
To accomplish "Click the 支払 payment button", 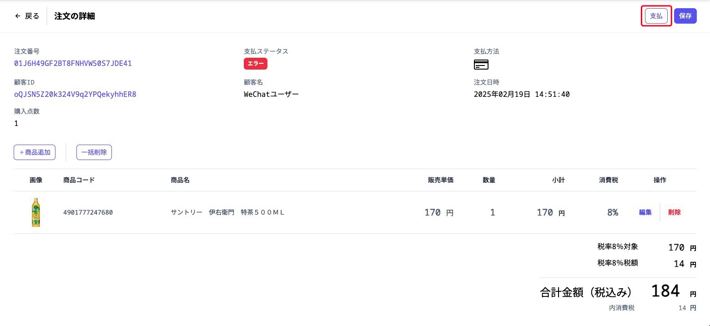I will [x=656, y=15].
